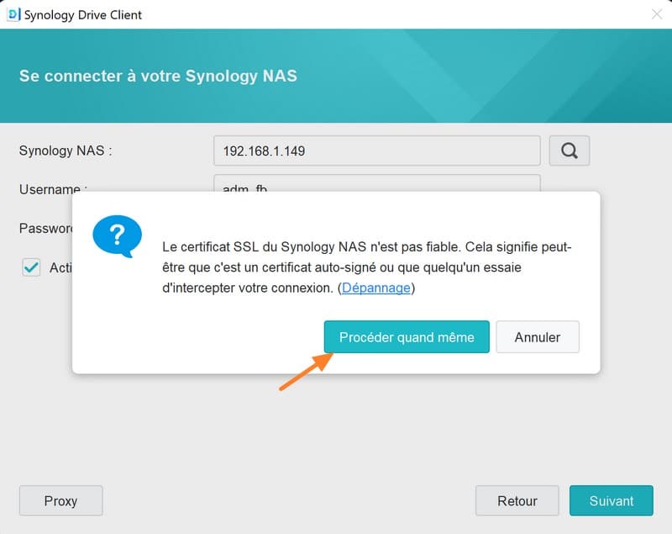Screen dimensions: 672x534
Task: Click the Synology Drive Client logo in title bar
Action: coord(13,14)
